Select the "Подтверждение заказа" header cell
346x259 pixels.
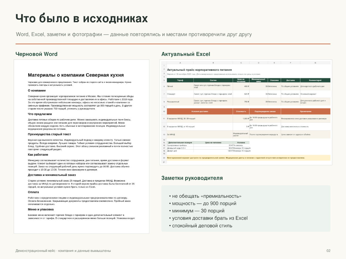point(265,111)
